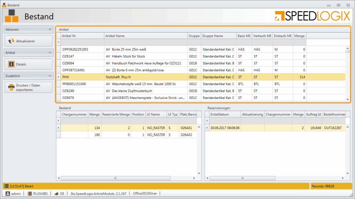Click the DE language icon in status bar

click(x=56, y=194)
